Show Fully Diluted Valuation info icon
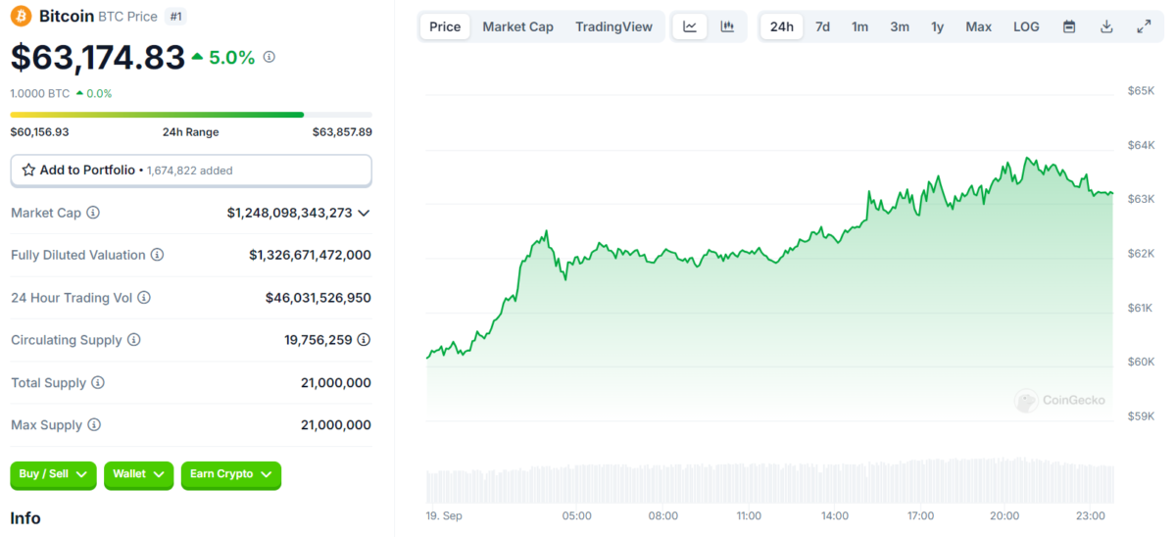Image resolution: width=1176 pixels, height=537 pixels. 157,255
